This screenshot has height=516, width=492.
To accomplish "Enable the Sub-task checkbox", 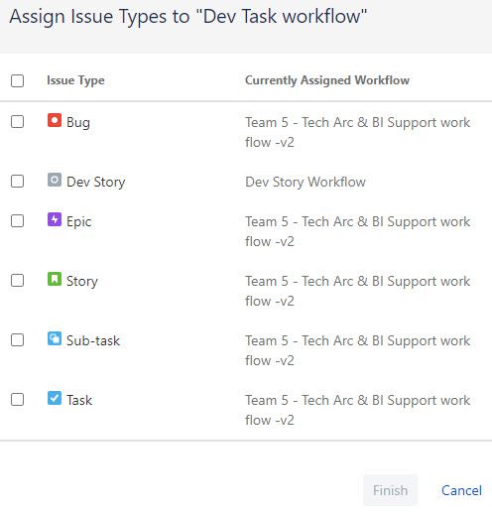I will tap(17, 339).
